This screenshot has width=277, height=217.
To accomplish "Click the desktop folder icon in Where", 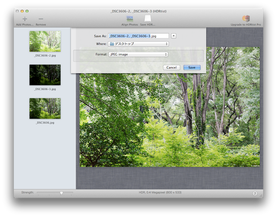I will 111,44.
